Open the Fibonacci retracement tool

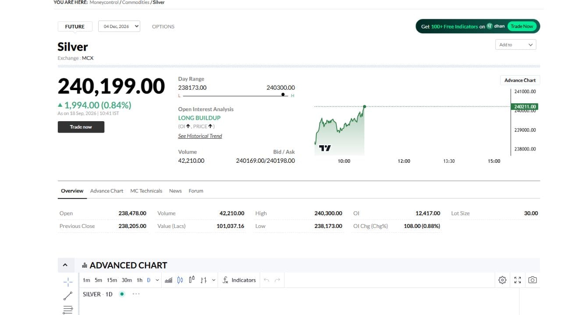point(68,310)
